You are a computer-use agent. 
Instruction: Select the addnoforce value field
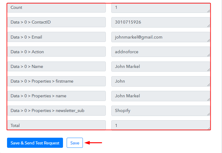click(x=161, y=52)
